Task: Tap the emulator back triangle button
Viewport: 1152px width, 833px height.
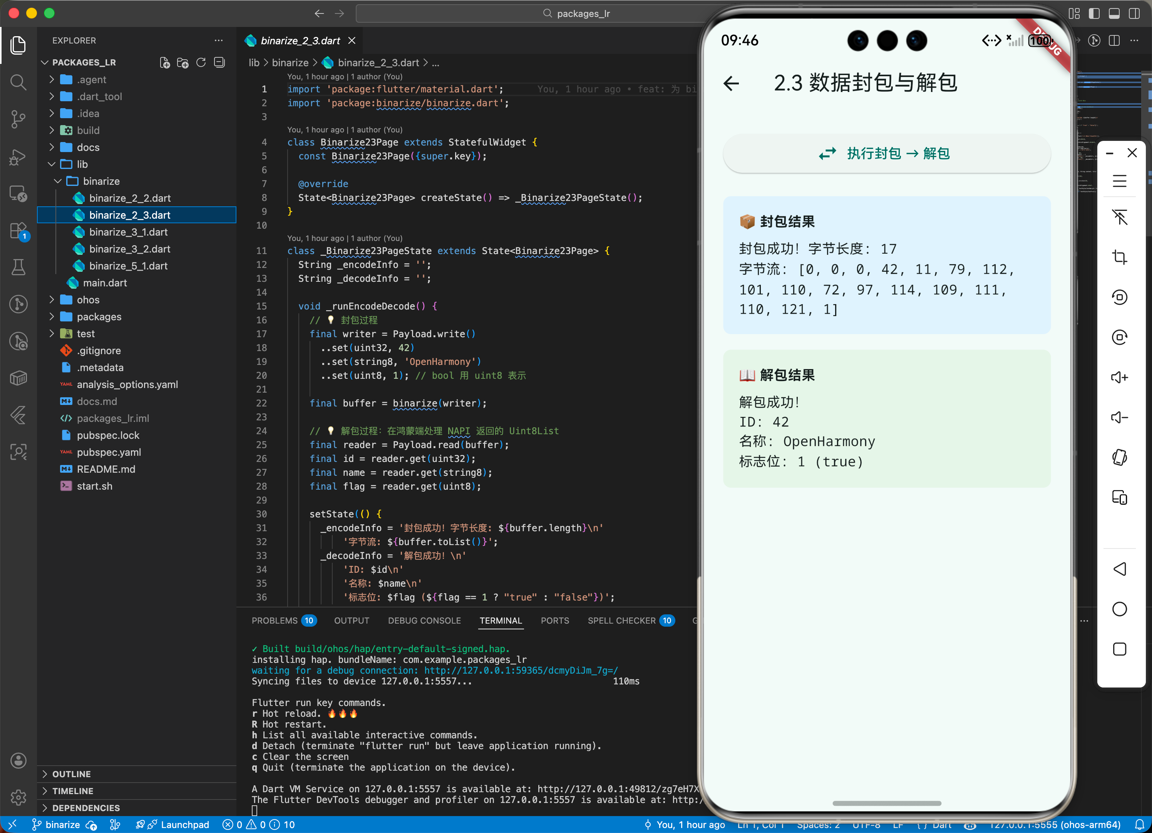Action: coord(1120,569)
